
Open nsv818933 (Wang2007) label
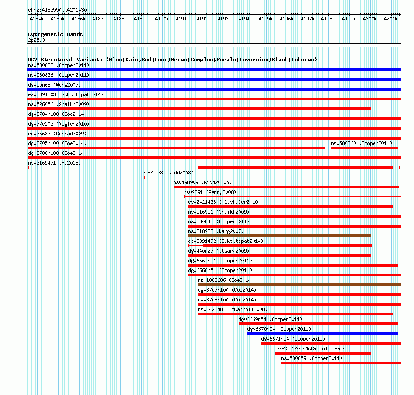click(x=216, y=231)
